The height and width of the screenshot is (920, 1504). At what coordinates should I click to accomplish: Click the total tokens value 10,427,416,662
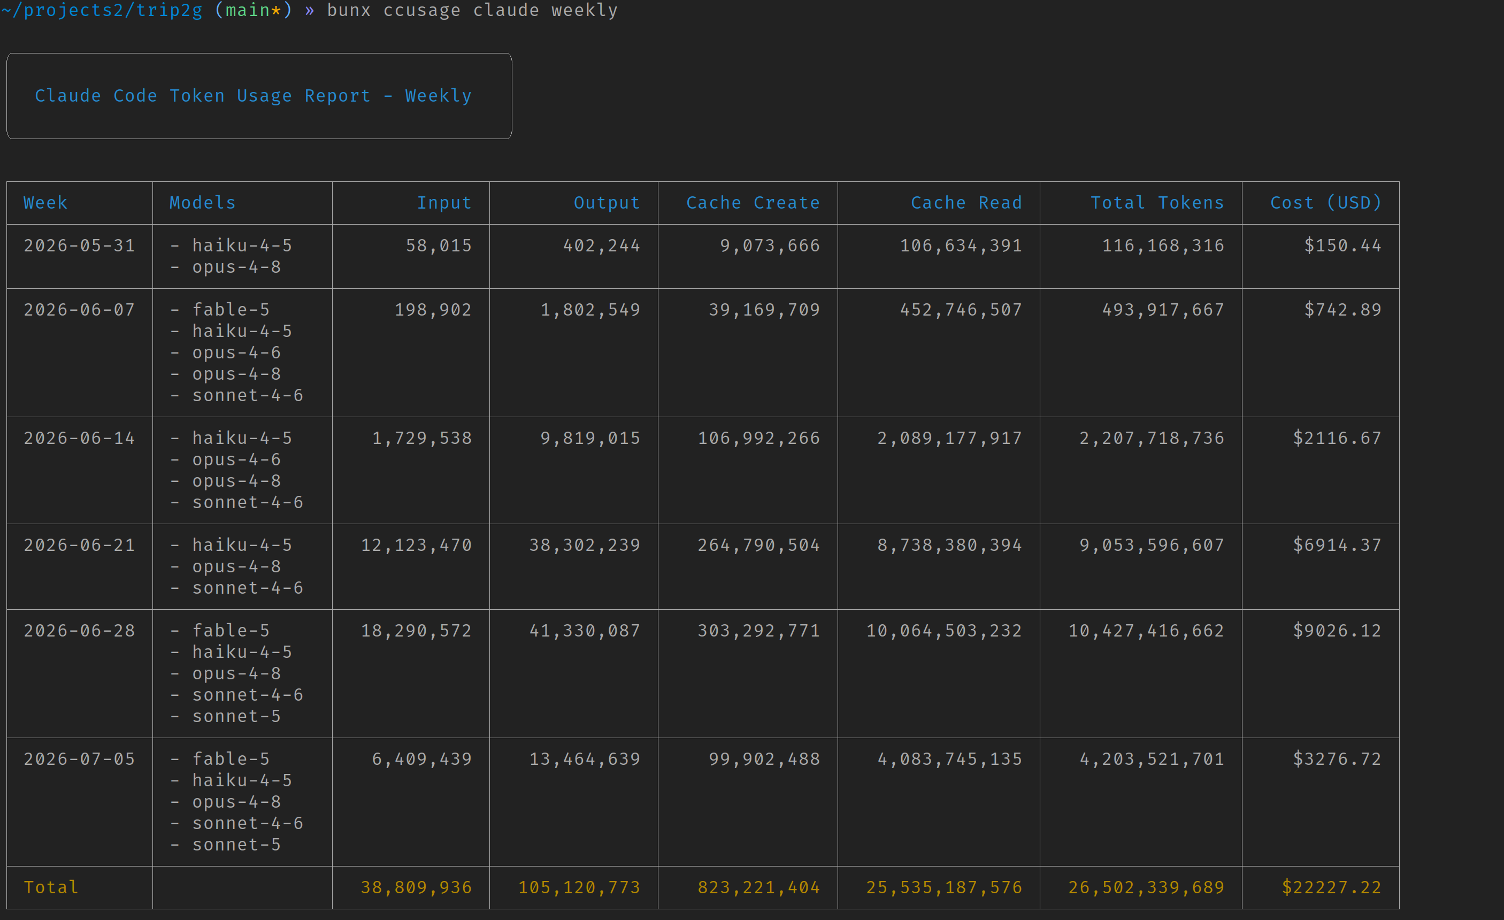[1146, 630]
